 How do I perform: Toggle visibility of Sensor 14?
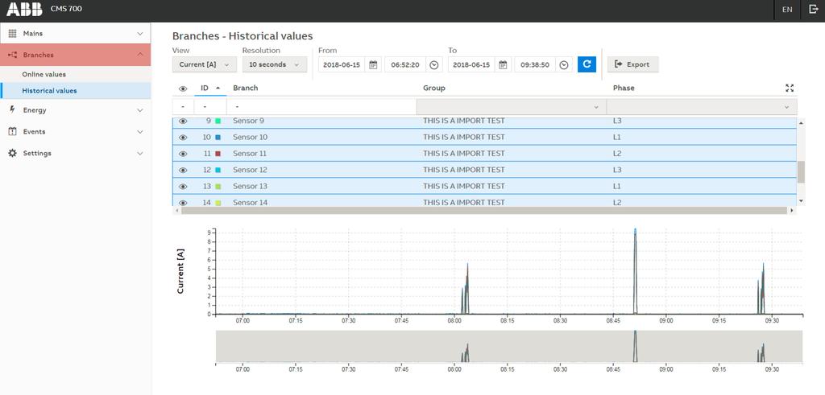(x=183, y=202)
